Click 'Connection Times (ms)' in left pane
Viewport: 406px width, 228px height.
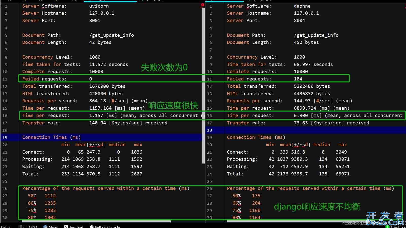pos(51,137)
